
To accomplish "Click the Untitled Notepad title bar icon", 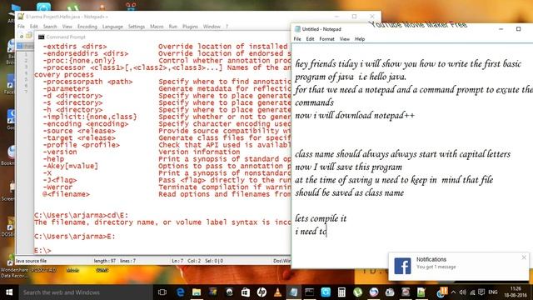I will click(297, 29).
